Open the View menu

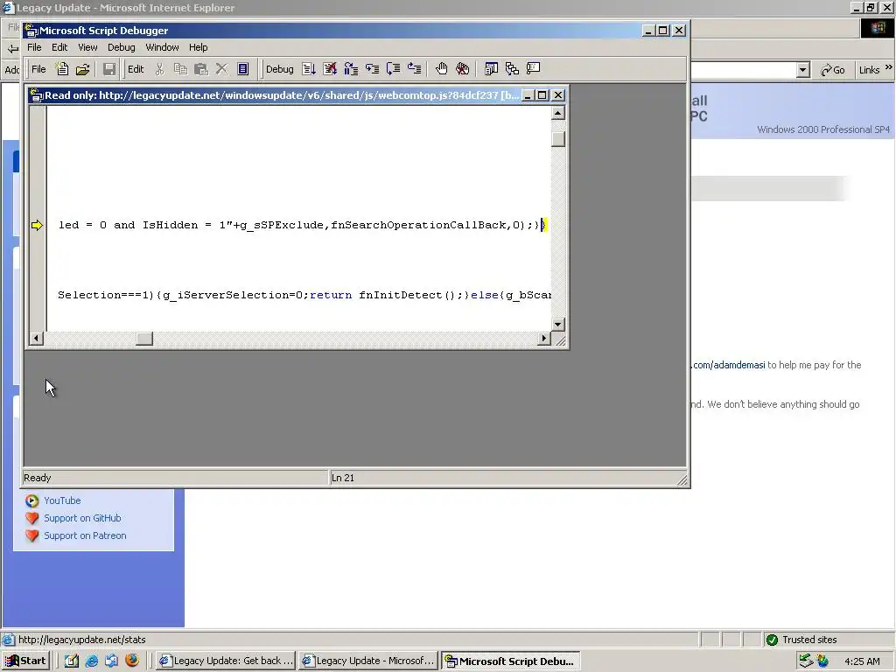pyautogui.click(x=87, y=47)
